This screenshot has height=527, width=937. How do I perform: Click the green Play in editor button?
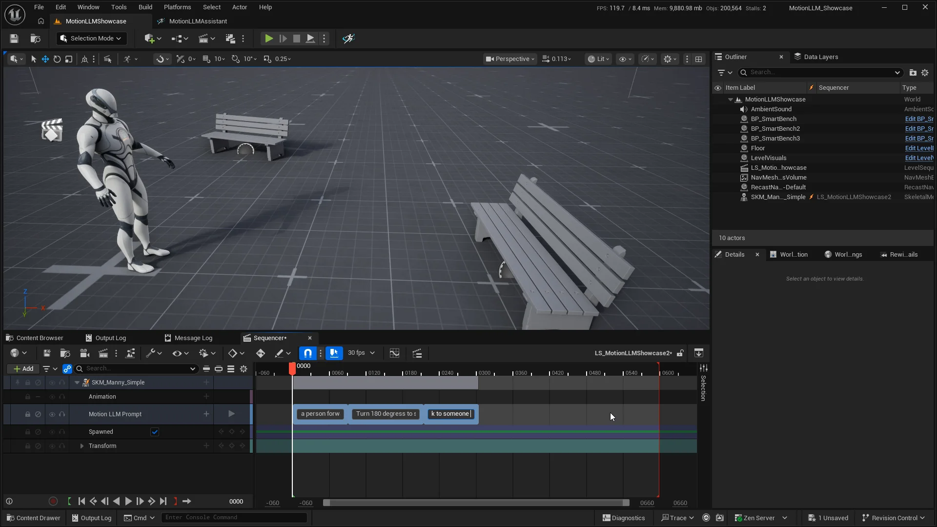click(268, 39)
